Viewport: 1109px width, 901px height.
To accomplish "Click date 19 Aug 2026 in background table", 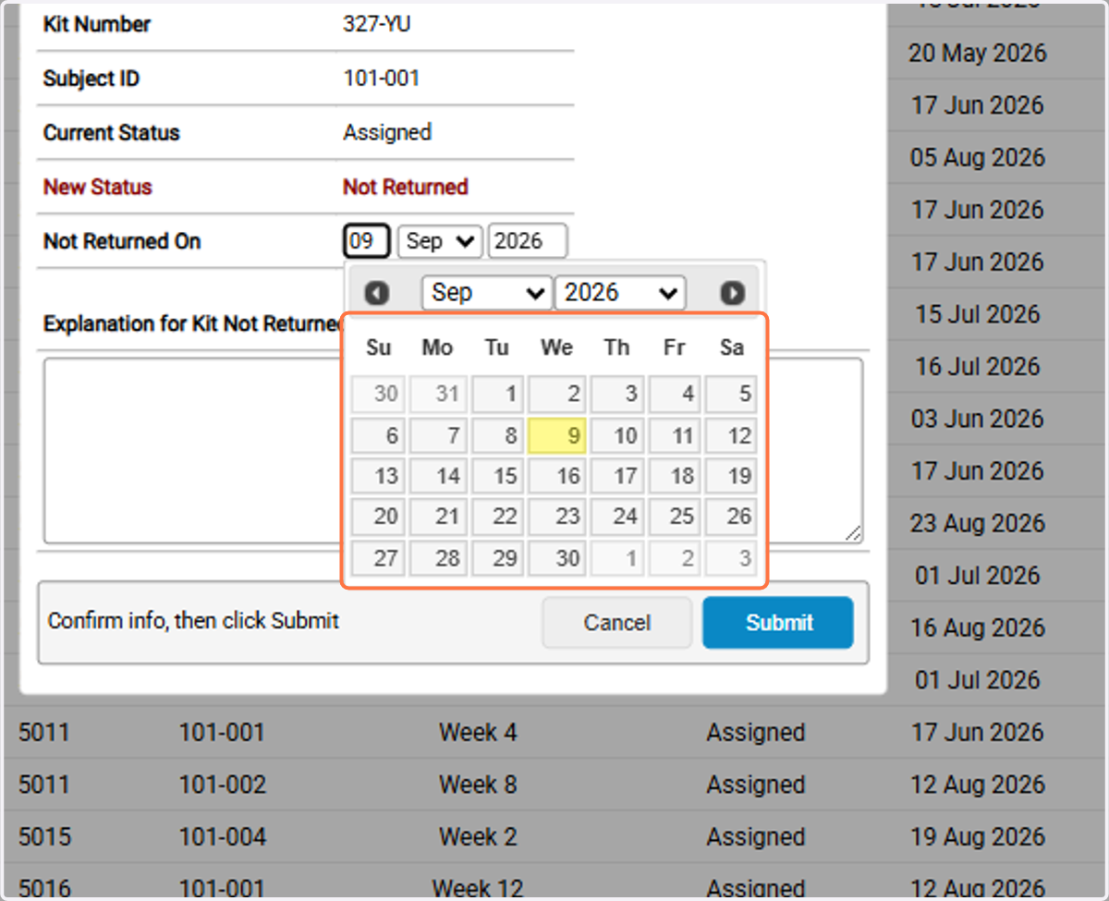I will [x=978, y=837].
